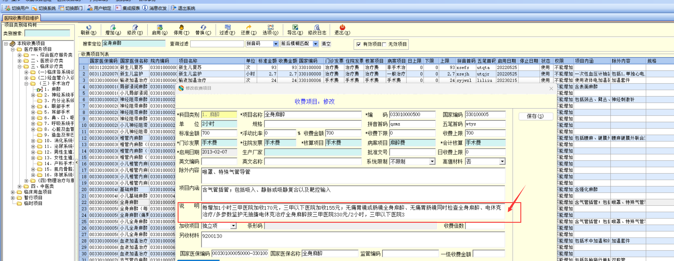Click the 清空 clear button
Image resolution: width=674 pixels, height=261 pixels.
[x=326, y=44]
